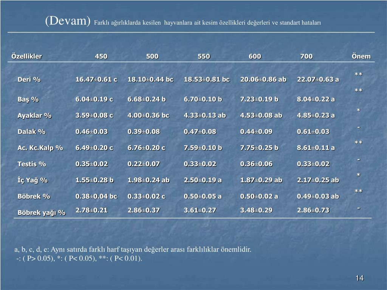
Task: Click the value '7.23±0.19 b'
Action: (x=259, y=99)
